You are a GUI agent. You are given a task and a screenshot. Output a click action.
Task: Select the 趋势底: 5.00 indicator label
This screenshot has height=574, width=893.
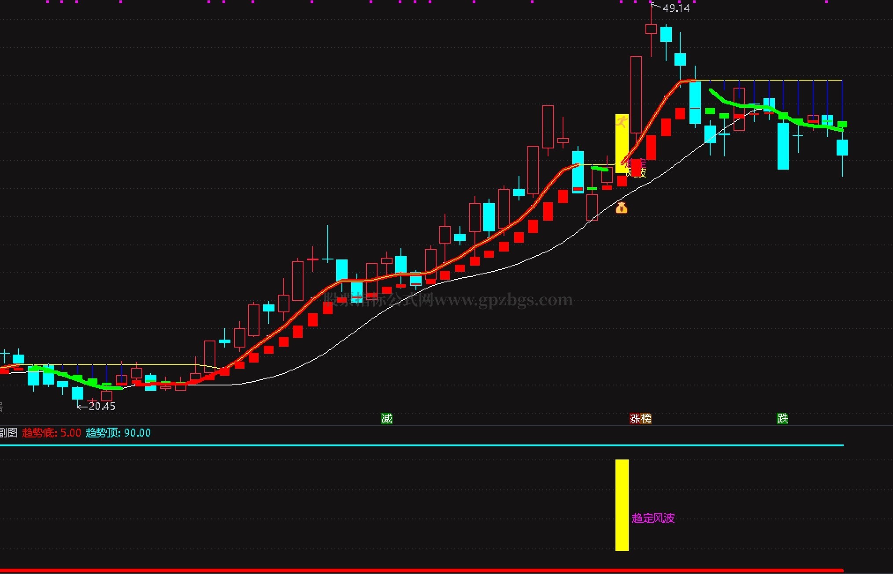(52, 433)
